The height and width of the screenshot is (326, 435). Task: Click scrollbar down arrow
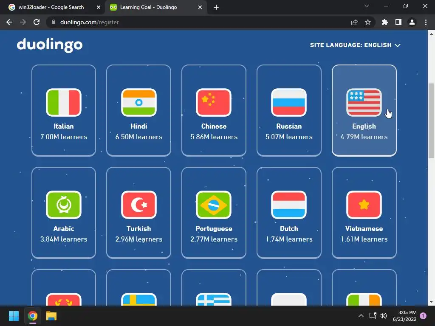point(431,302)
